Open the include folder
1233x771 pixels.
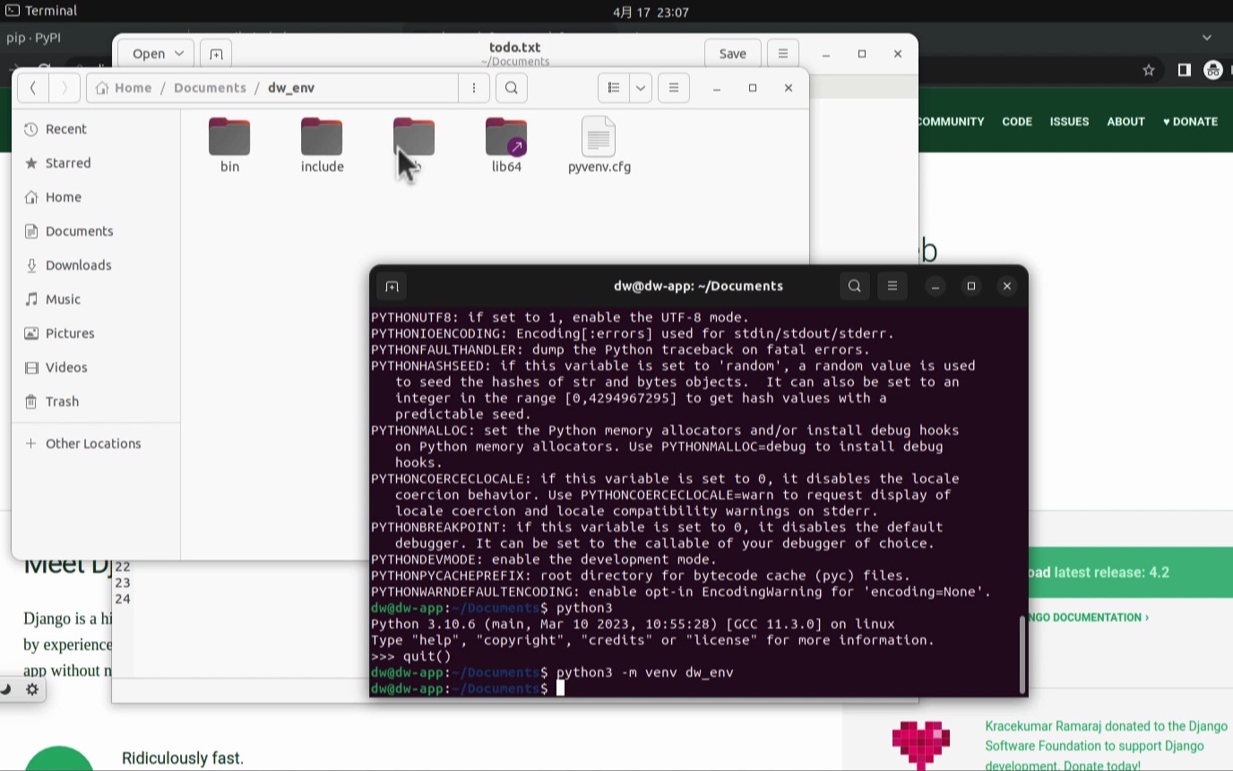click(x=322, y=144)
